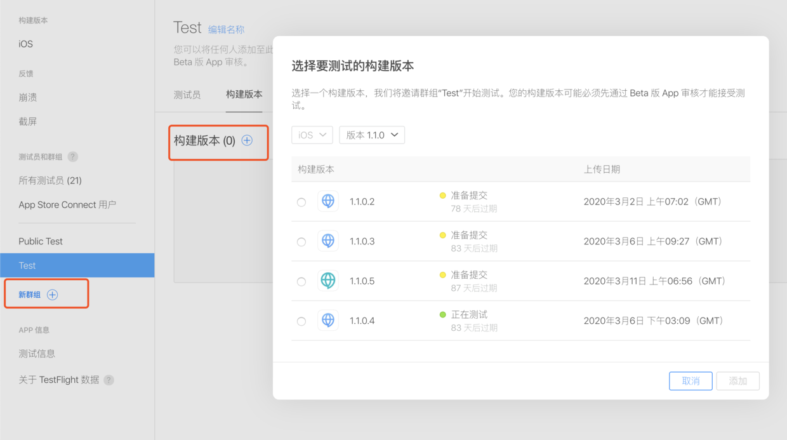Click the plus icon beside 新群组
787x440 pixels.
coord(53,295)
